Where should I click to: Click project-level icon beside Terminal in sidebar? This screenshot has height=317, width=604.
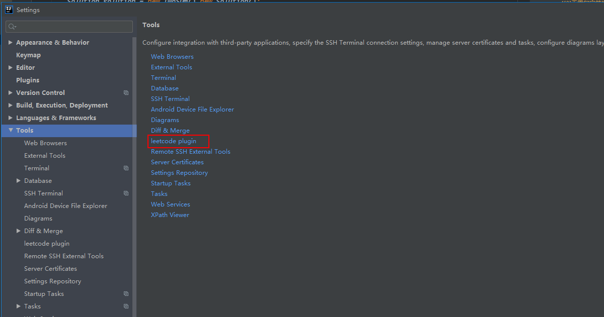(126, 168)
